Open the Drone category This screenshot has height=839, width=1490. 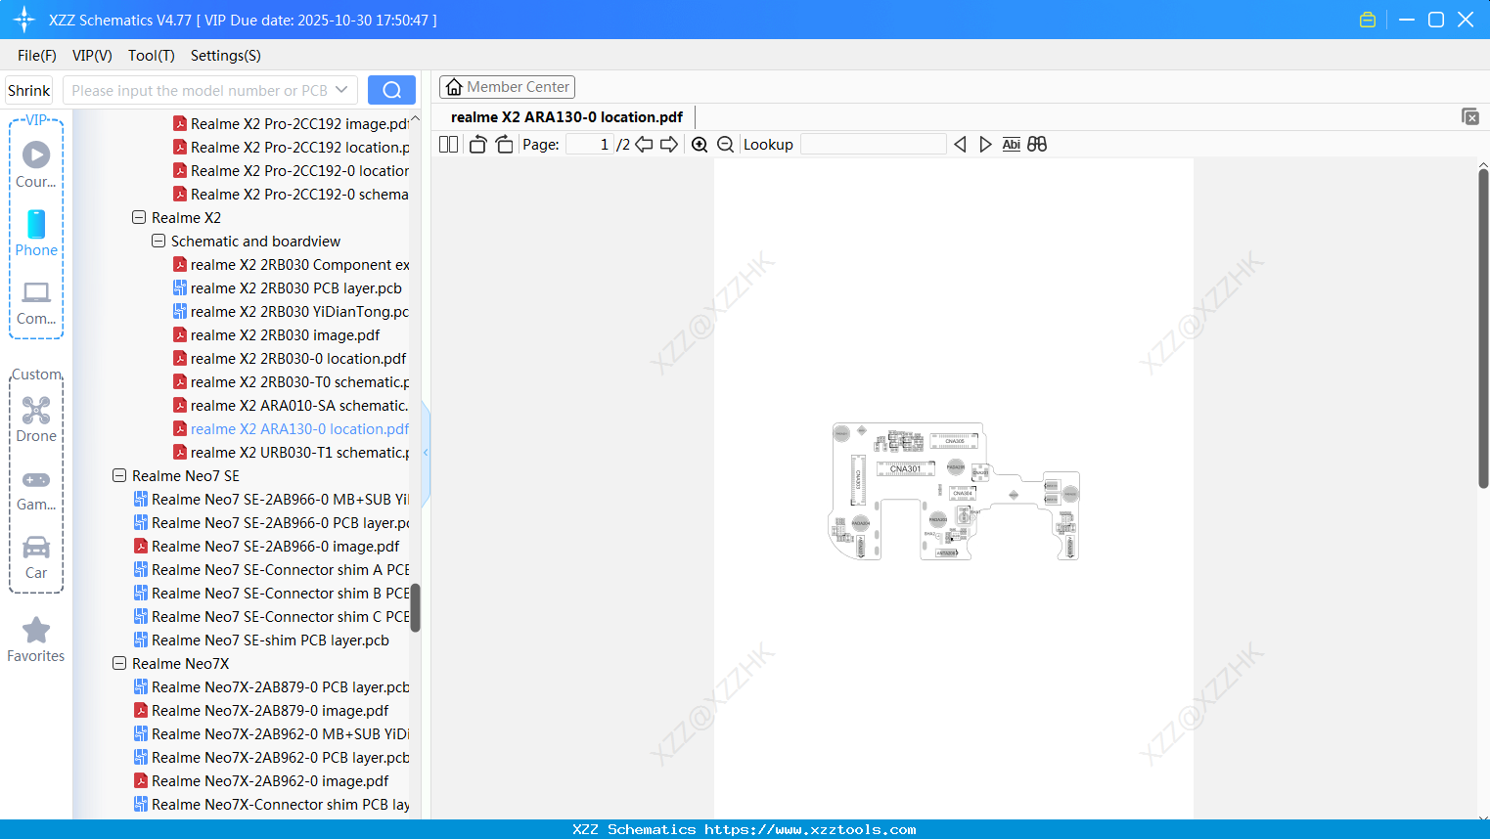[x=36, y=419]
